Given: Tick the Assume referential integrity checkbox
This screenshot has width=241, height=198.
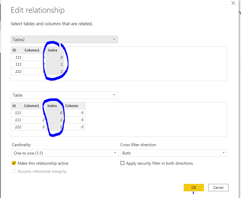Looking at the screenshot, I should pyautogui.click(x=14, y=171).
